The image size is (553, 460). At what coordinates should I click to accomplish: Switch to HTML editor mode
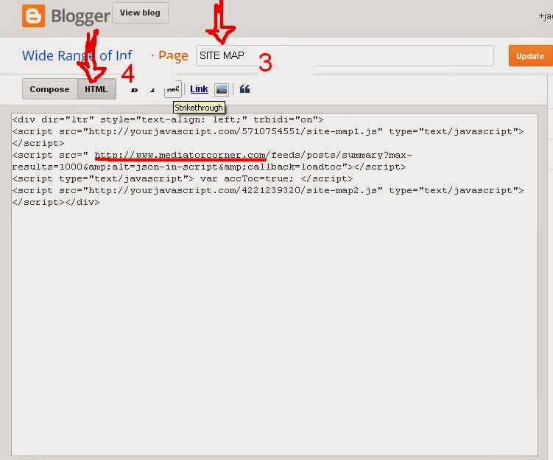click(x=96, y=89)
